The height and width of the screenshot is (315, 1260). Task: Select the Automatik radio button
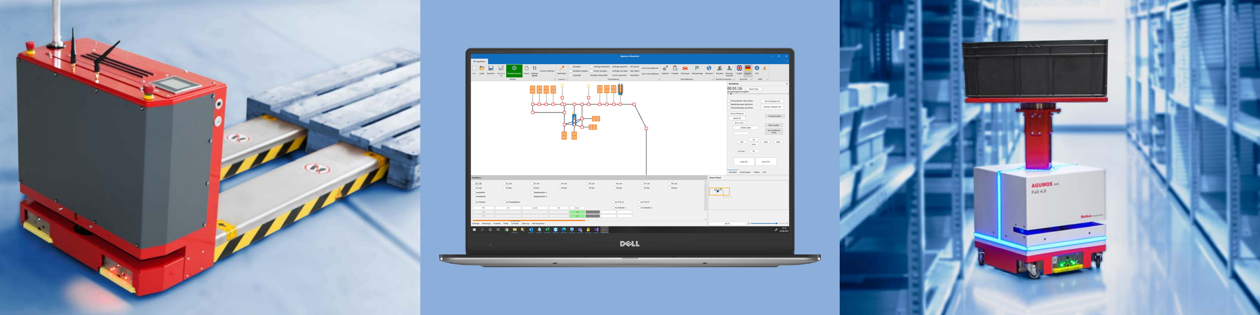571,75
